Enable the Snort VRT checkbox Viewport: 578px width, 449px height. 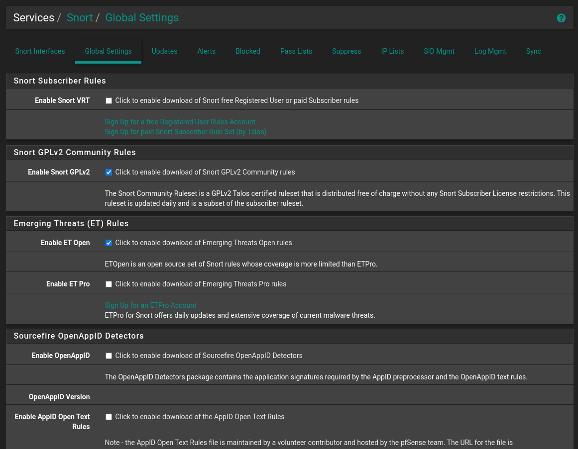(x=109, y=101)
